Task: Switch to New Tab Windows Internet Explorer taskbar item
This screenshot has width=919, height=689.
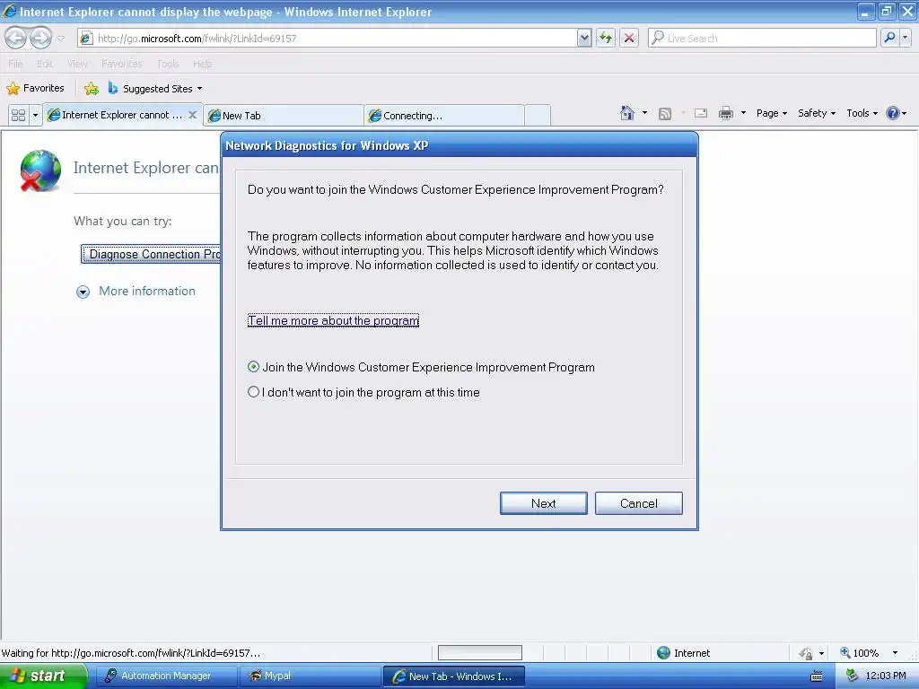Action: click(x=453, y=676)
